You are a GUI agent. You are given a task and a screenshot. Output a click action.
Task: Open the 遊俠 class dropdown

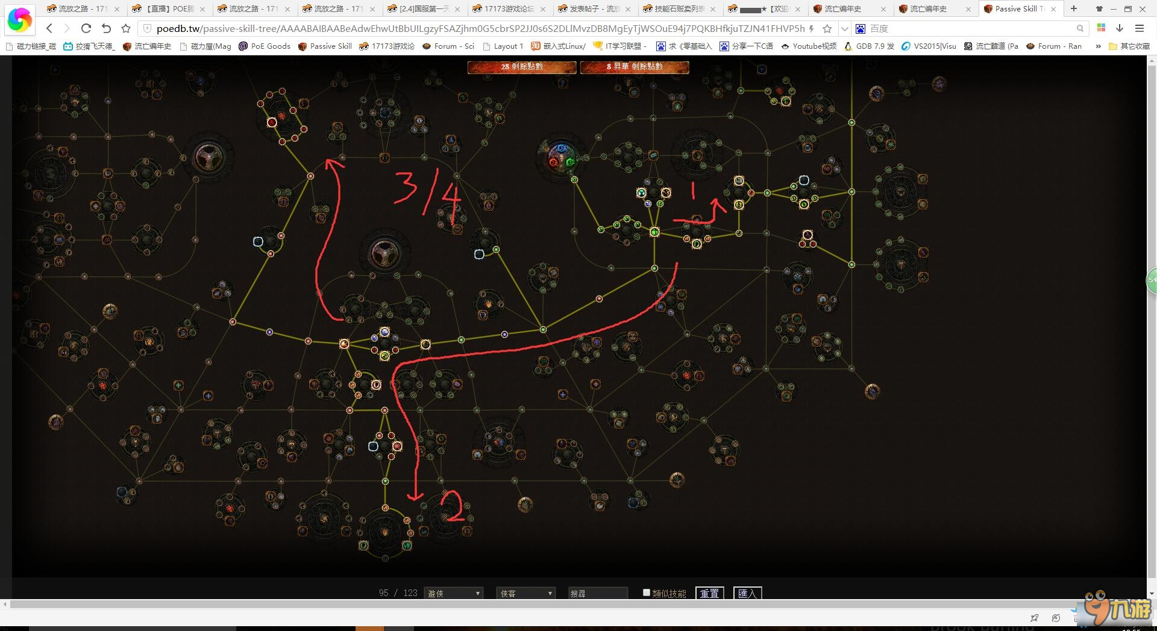[453, 593]
